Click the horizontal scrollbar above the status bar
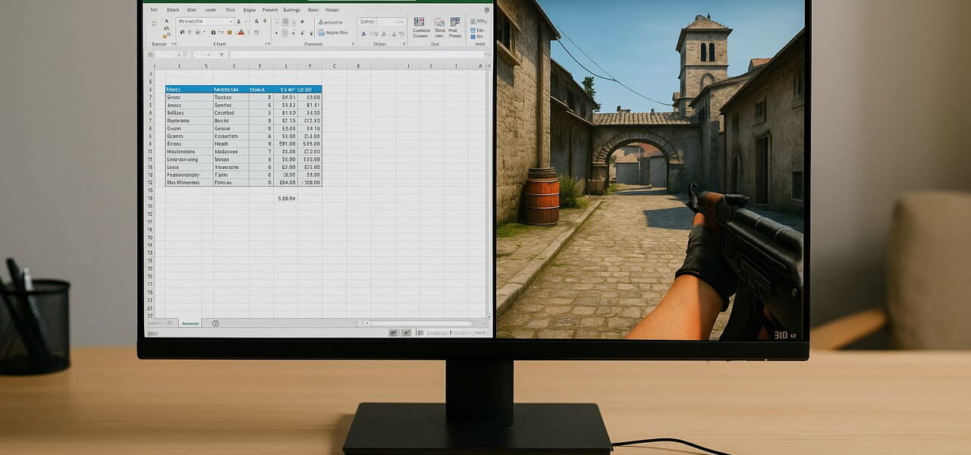971x455 pixels. [425, 323]
